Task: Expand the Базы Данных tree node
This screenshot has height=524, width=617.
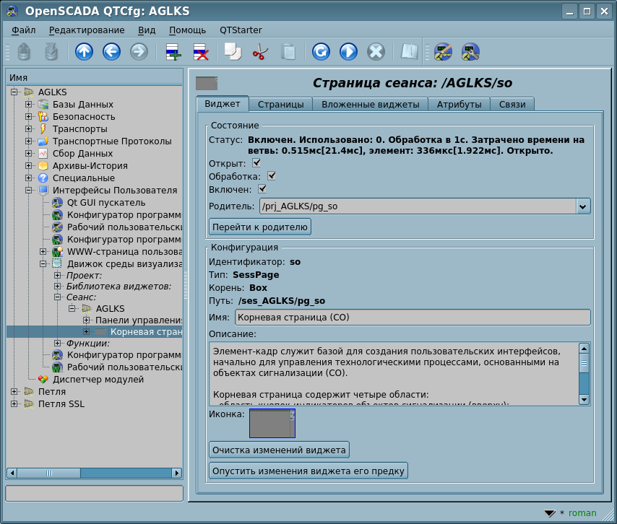Action: (x=28, y=105)
